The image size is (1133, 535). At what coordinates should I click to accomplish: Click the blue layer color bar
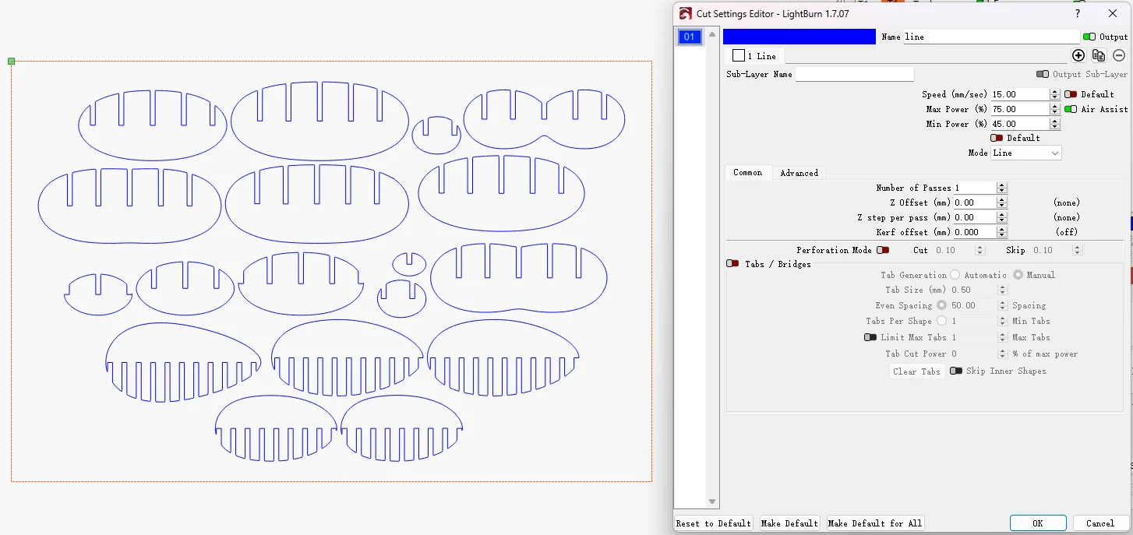799,37
